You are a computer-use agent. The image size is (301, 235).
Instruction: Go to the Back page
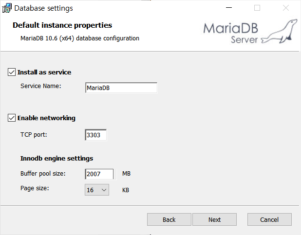169,219
